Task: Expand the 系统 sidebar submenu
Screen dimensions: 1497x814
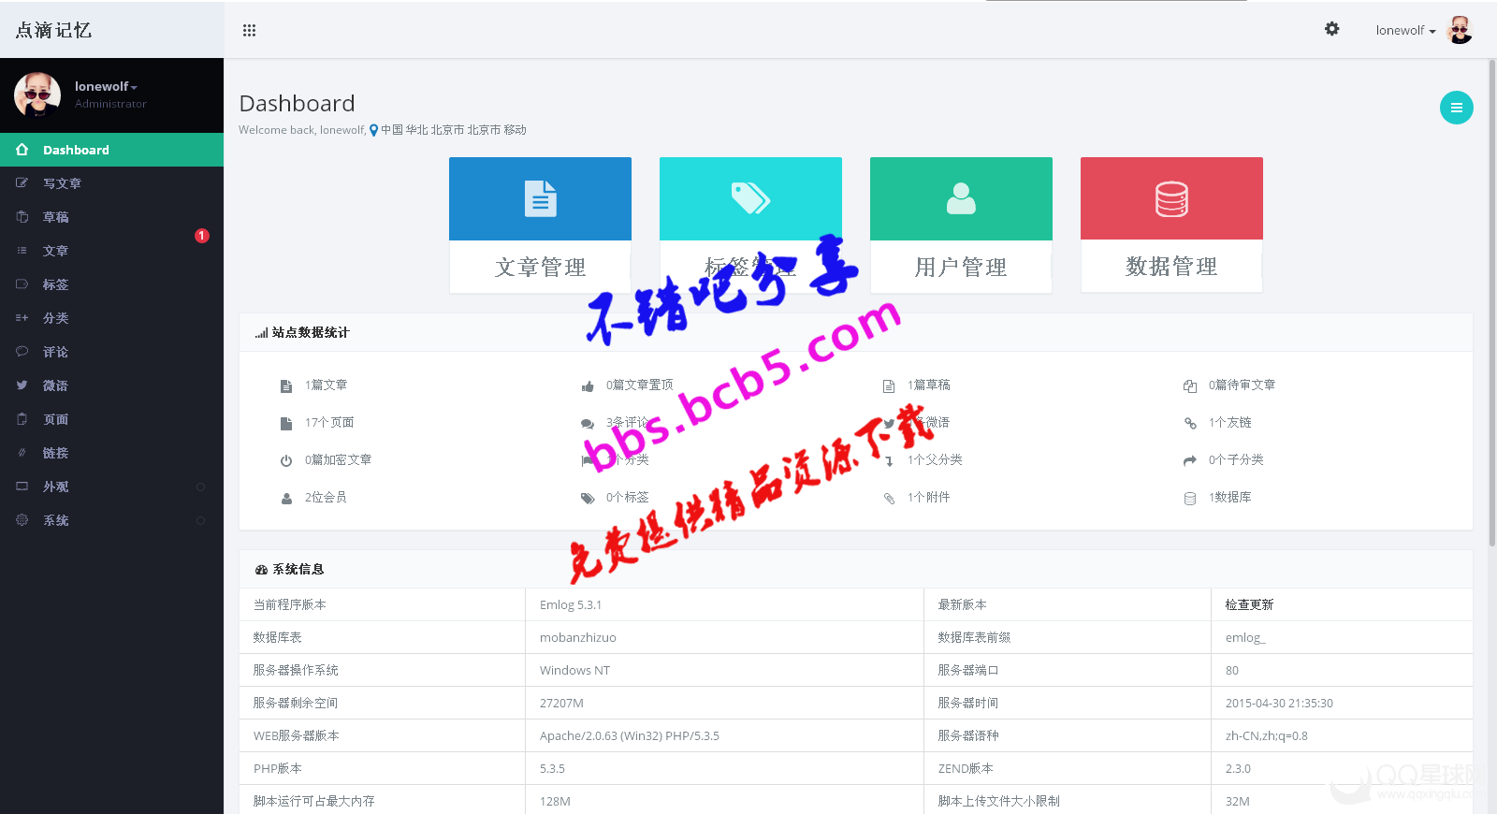Action: tap(111, 520)
